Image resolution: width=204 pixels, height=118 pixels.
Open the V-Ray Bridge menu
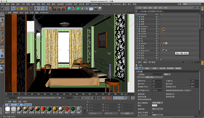point(105,4)
